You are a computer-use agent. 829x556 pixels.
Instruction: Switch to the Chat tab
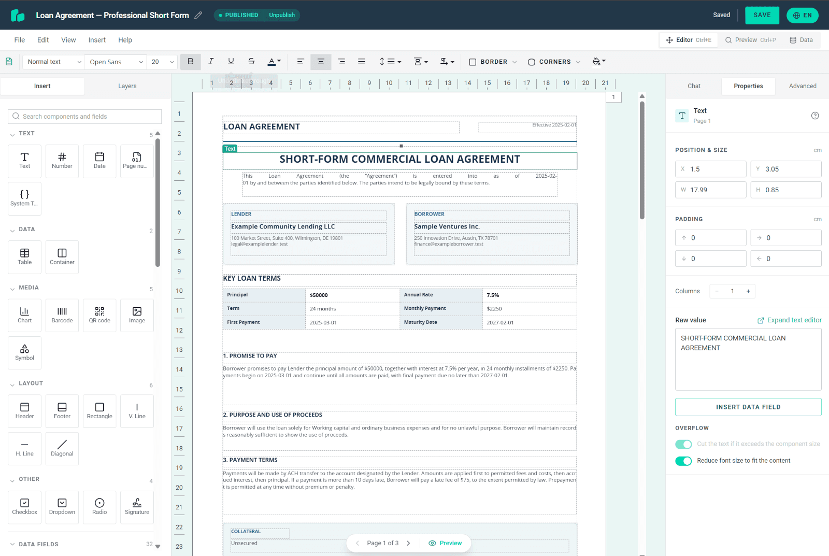(694, 86)
